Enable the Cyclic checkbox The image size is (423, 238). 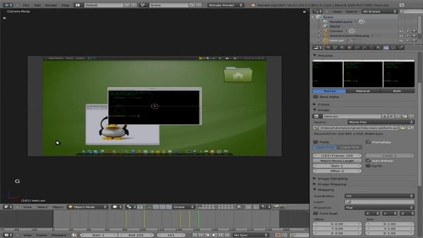pyautogui.click(x=368, y=166)
